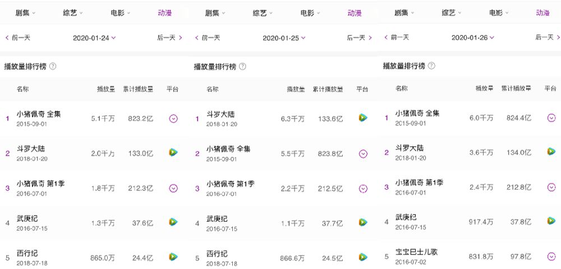Select the 动漫 tab above the 2020-01-25 panel
561x269 pixels.
[355, 13]
